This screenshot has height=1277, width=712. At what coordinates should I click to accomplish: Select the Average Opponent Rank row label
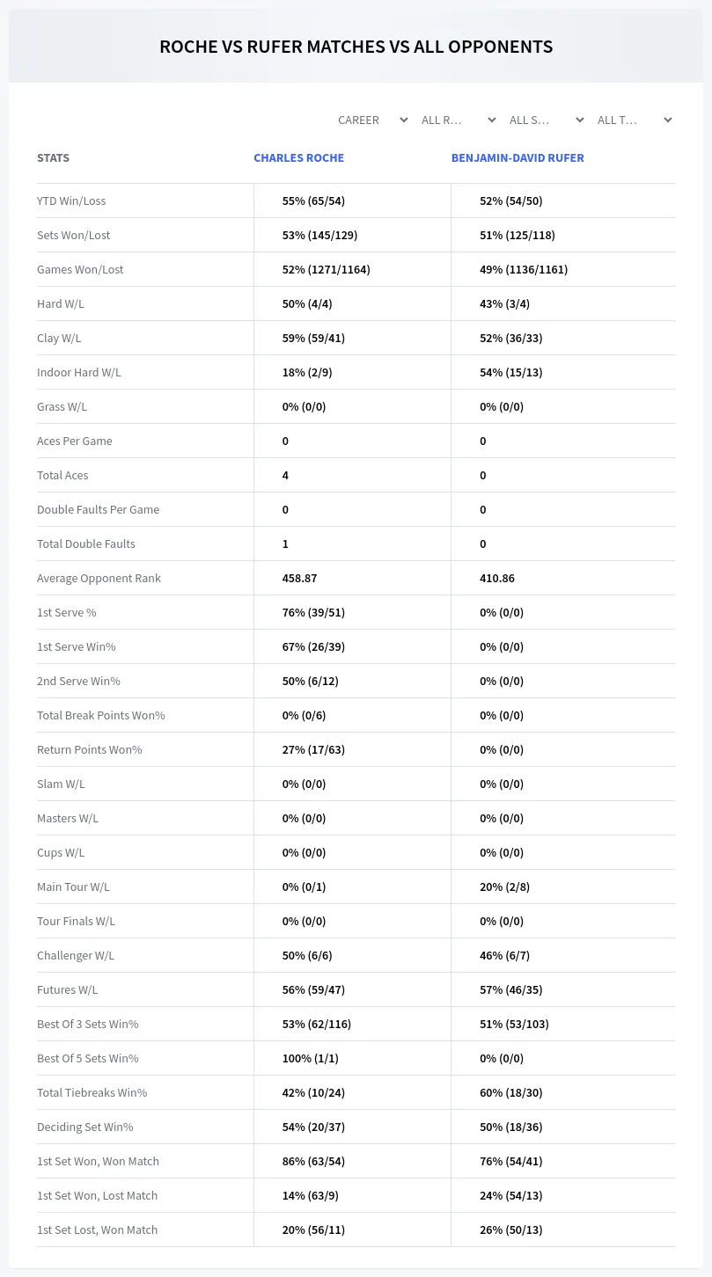(x=99, y=578)
